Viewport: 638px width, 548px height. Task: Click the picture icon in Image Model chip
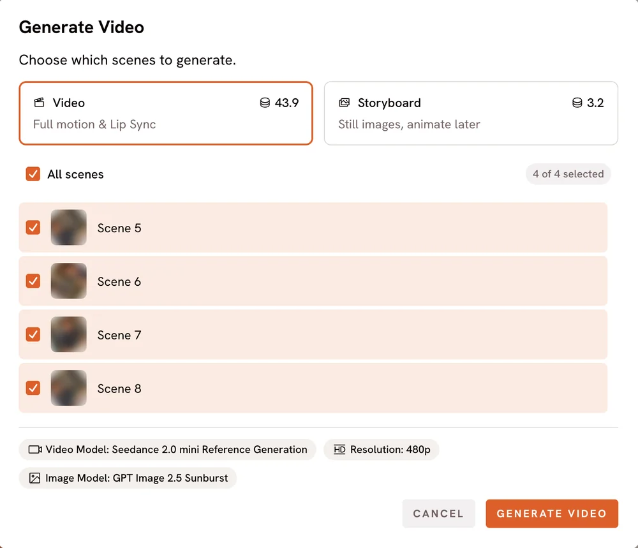(x=35, y=478)
